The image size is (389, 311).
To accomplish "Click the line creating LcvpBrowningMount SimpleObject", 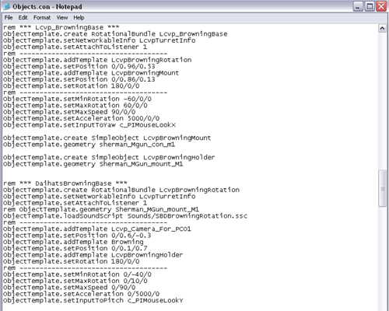I will click(x=107, y=138).
